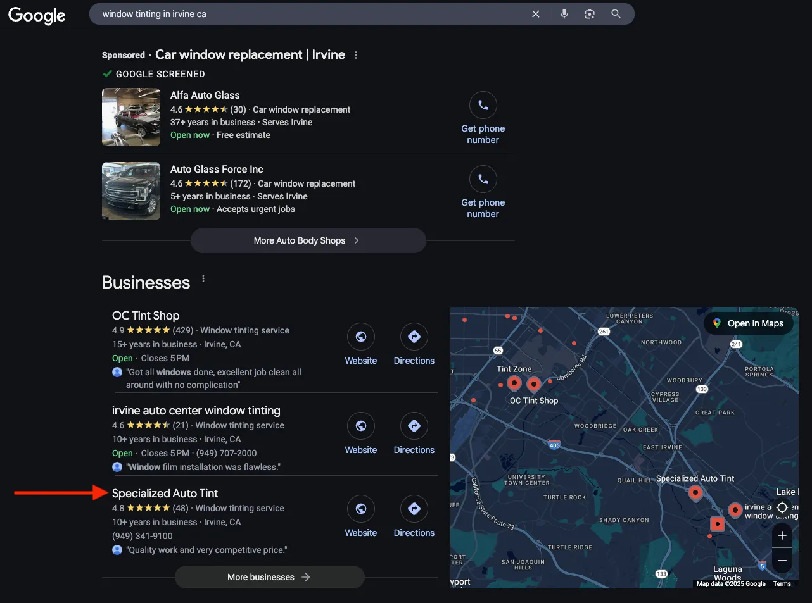Click the (949) 341-9100 phone number
Image resolution: width=812 pixels, height=603 pixels.
tap(143, 536)
